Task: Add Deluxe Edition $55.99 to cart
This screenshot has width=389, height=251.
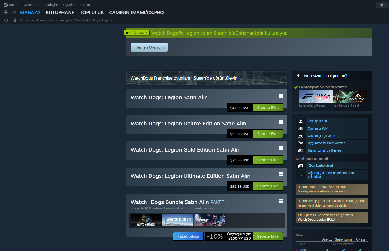Action: pos(268,134)
